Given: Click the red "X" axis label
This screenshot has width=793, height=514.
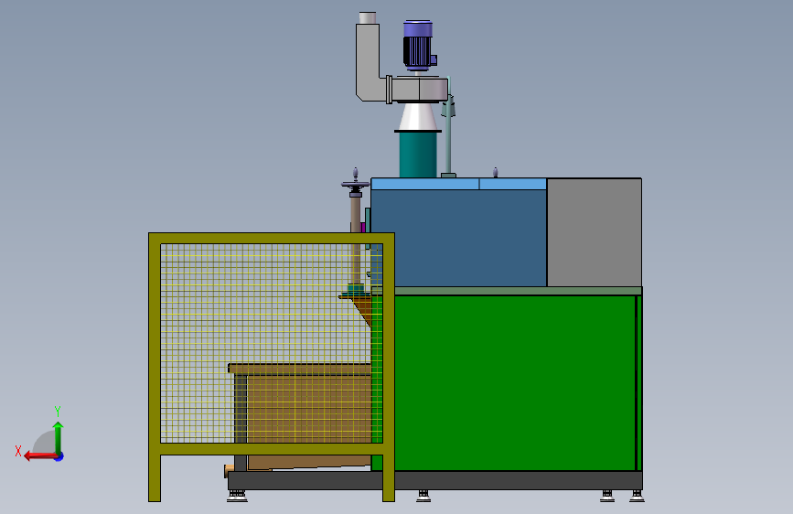Looking at the screenshot, I should tap(18, 451).
